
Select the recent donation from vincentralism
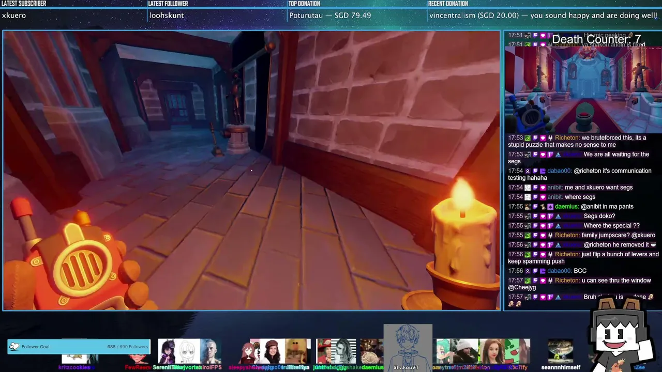click(x=543, y=16)
